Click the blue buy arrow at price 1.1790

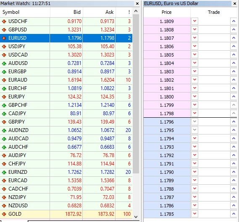click(234, 172)
